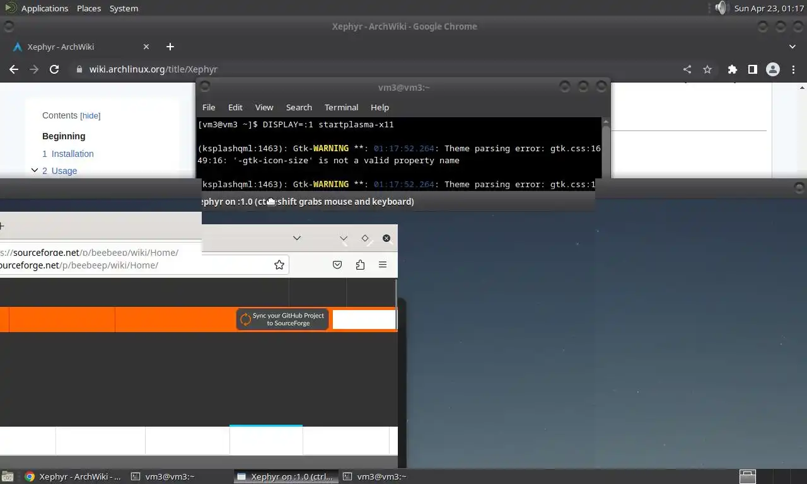The image size is (807, 484).
Task: List all tabs in nested Firefox
Action: [x=297, y=238]
